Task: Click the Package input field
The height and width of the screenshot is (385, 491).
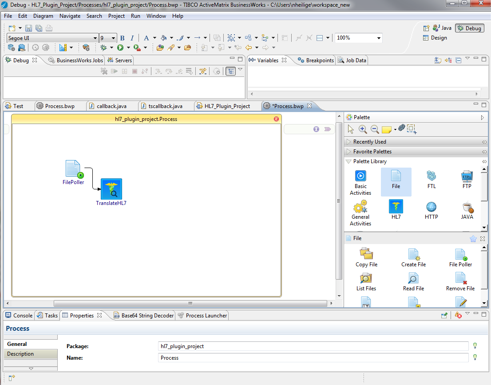Action: click(x=313, y=346)
